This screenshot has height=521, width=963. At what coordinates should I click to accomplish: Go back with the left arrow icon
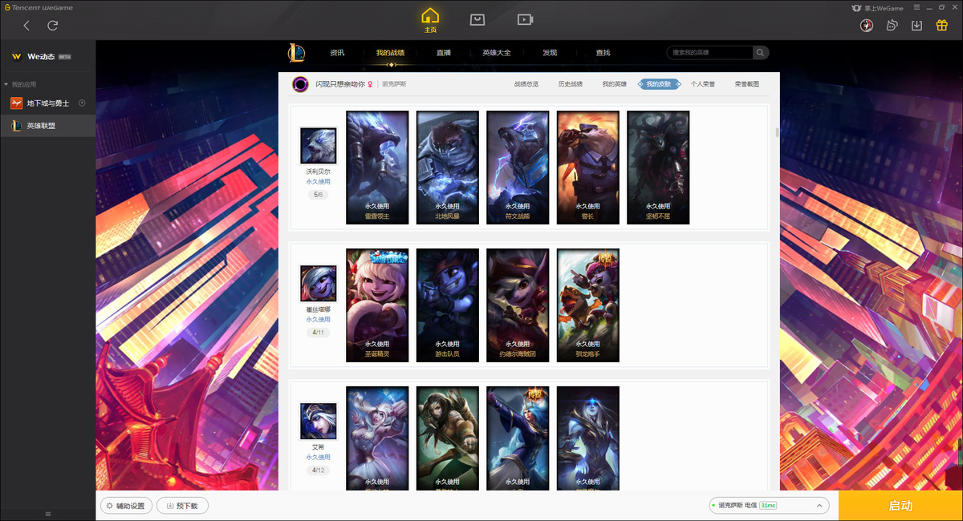26,26
